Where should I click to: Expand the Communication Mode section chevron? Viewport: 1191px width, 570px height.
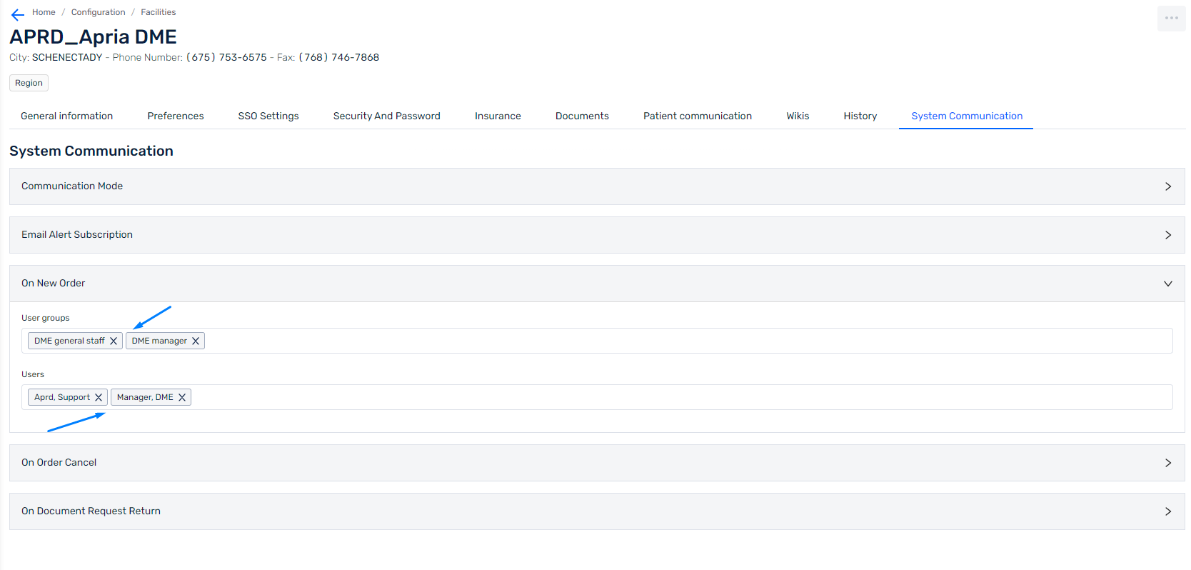click(1168, 186)
